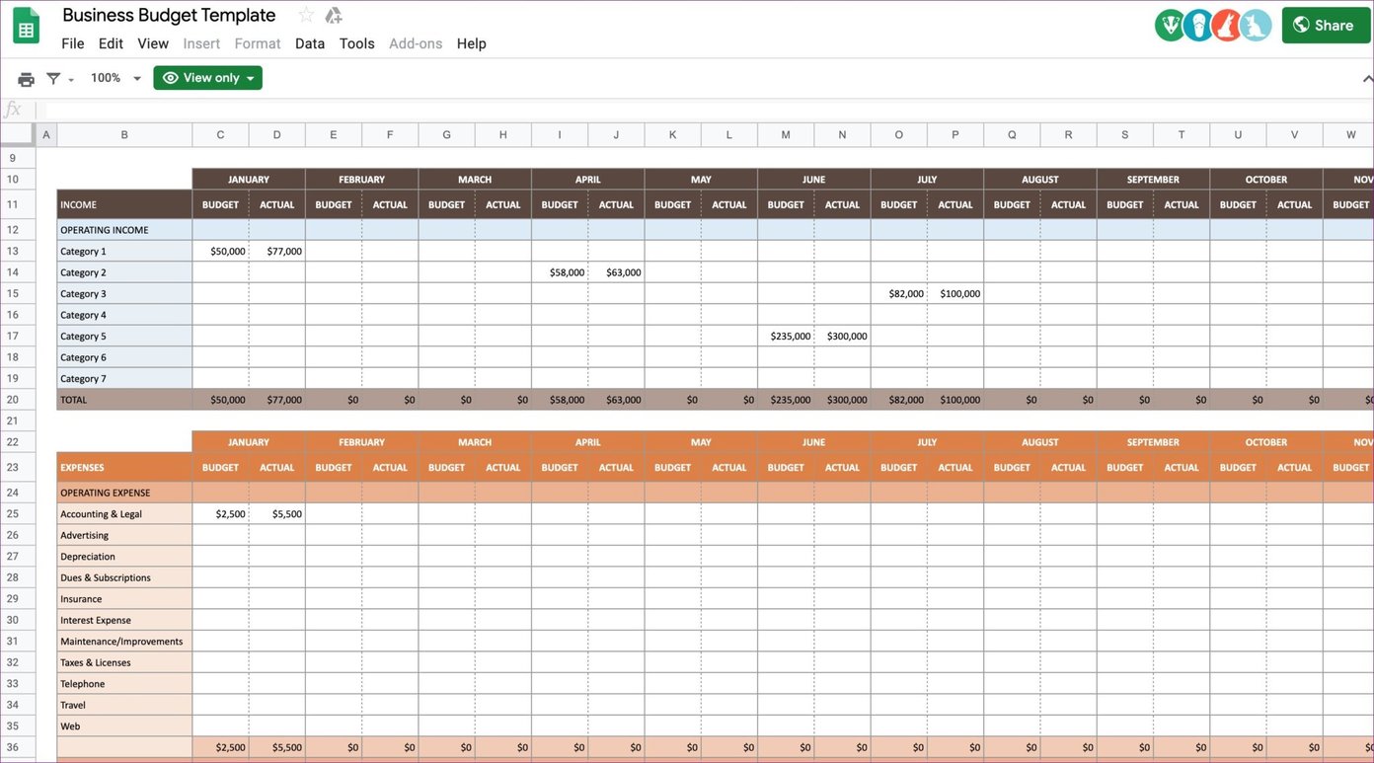
Task: Click the EXPENSES header cell
Action: tap(124, 468)
